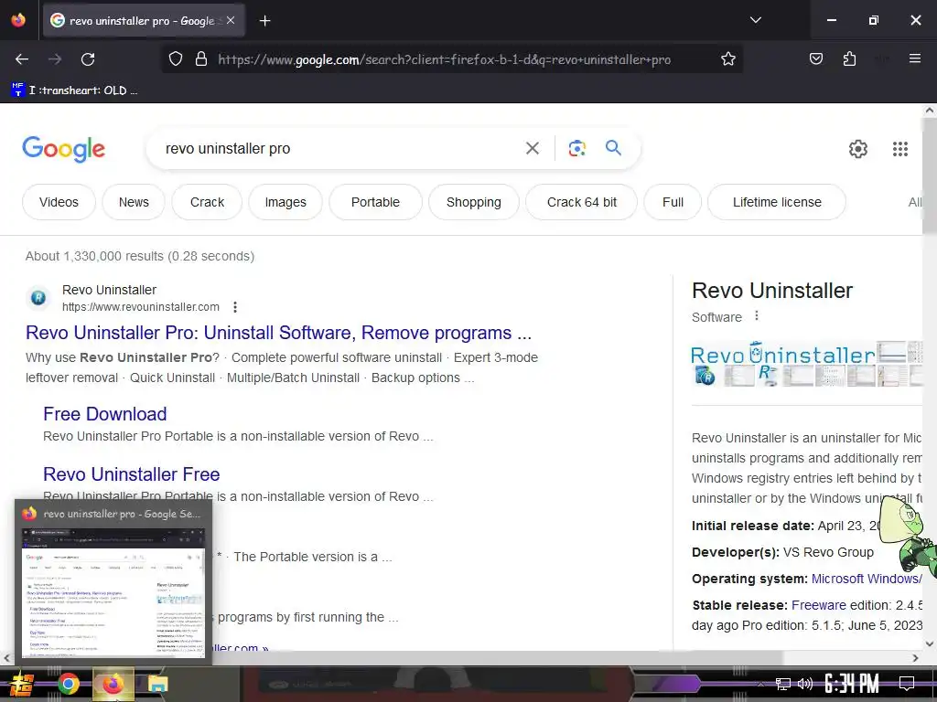Reload the current Google page
937x702 pixels.
(x=88, y=59)
